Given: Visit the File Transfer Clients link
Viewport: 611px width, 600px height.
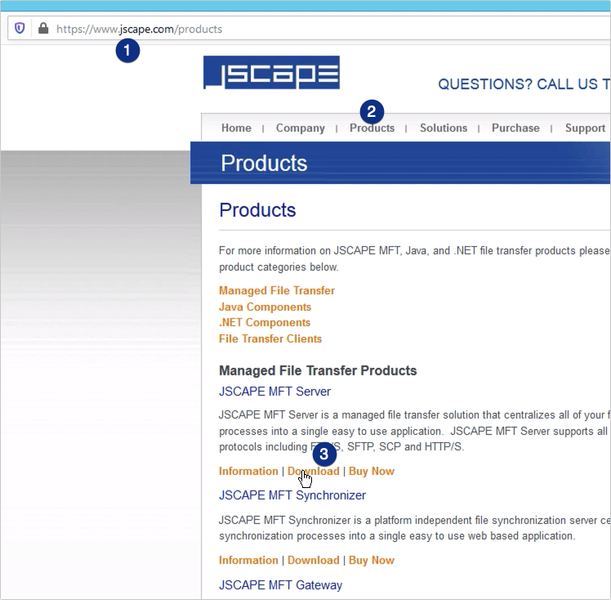Looking at the screenshot, I should [x=270, y=339].
